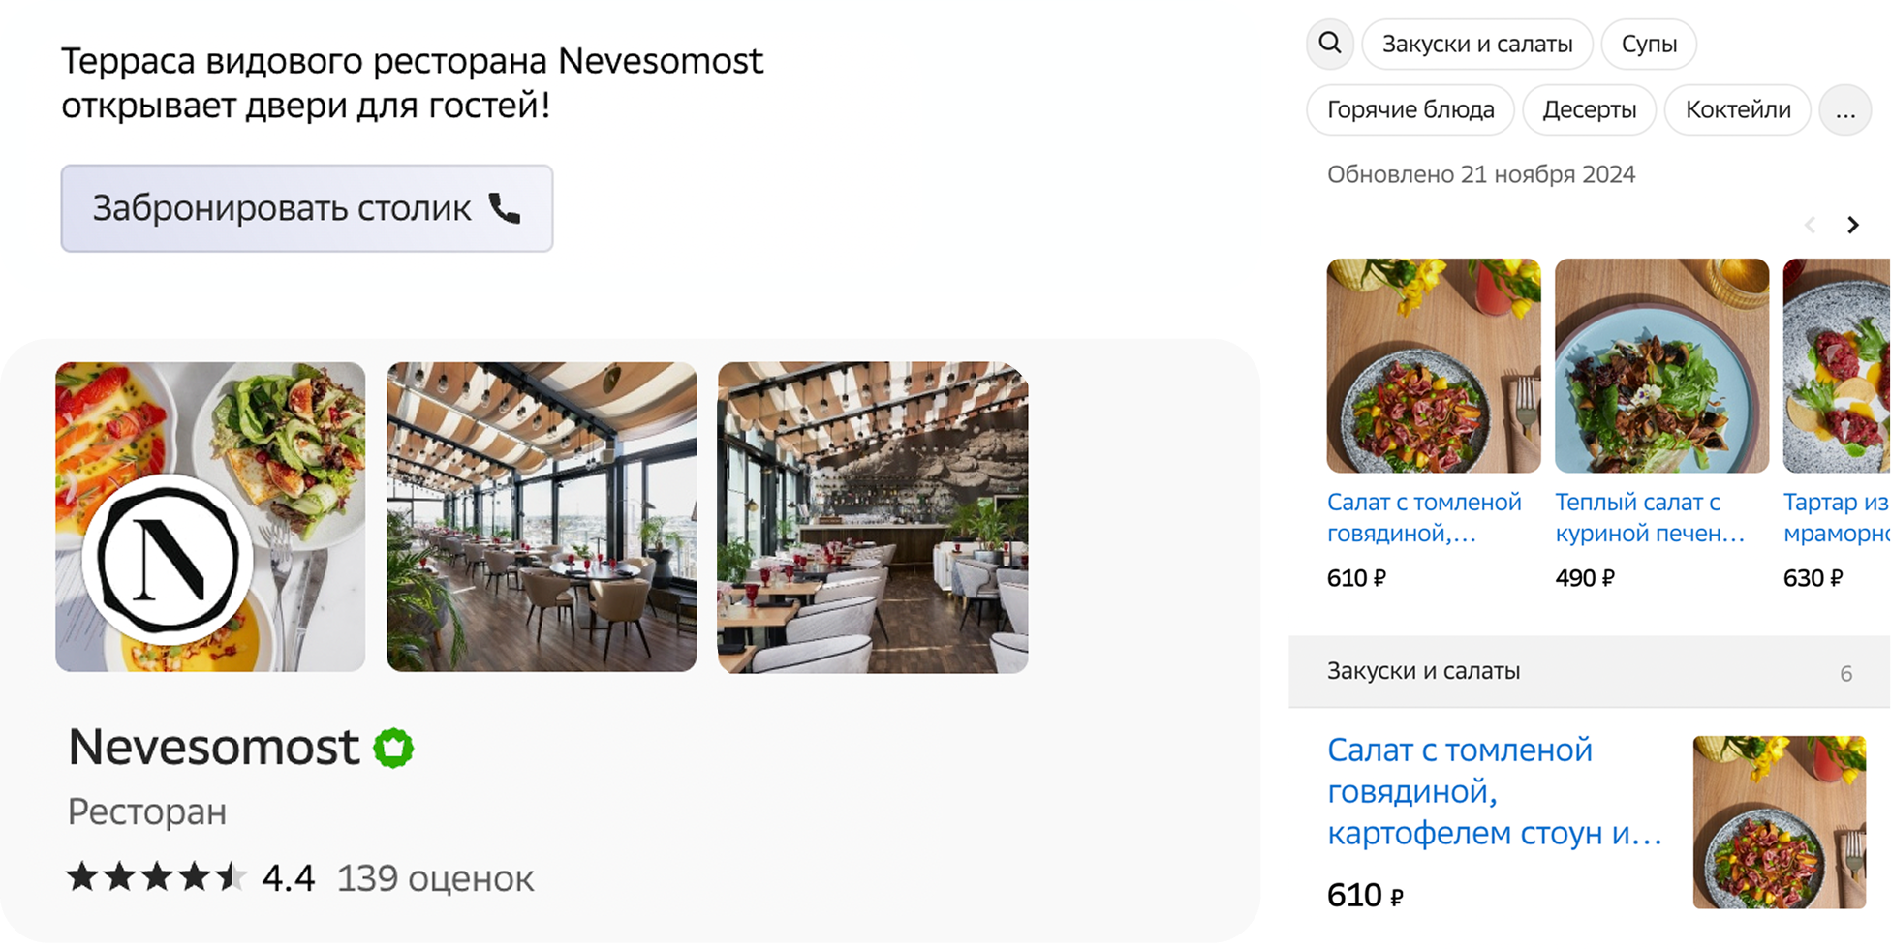This screenshot has height=949, width=1891.
Task: Show more menu categories via ellipsis button
Action: (x=1845, y=109)
